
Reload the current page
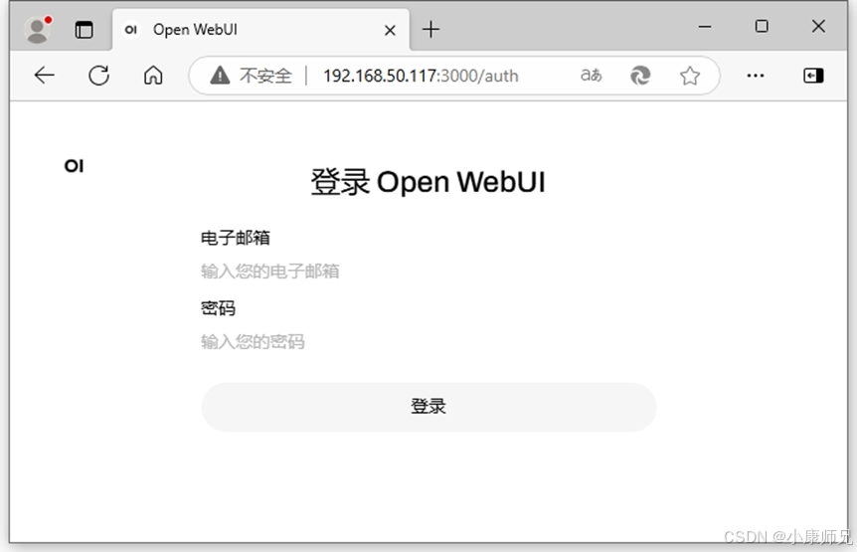point(99,76)
